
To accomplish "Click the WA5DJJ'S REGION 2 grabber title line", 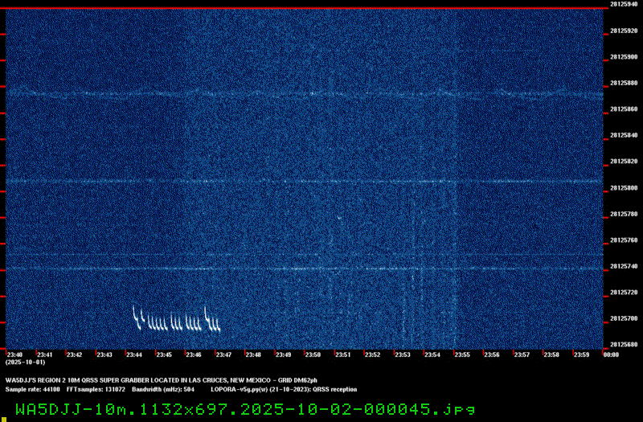I will coord(162,380).
